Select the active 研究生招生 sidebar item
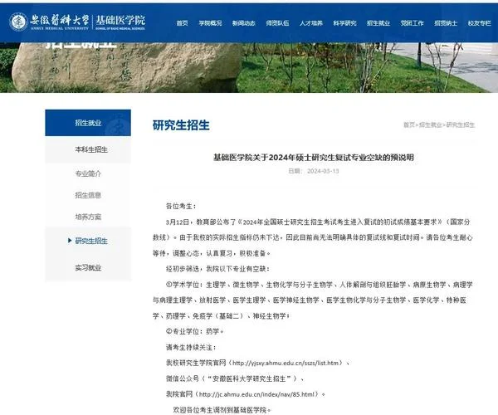This screenshot has width=498, height=415. pos(91,241)
